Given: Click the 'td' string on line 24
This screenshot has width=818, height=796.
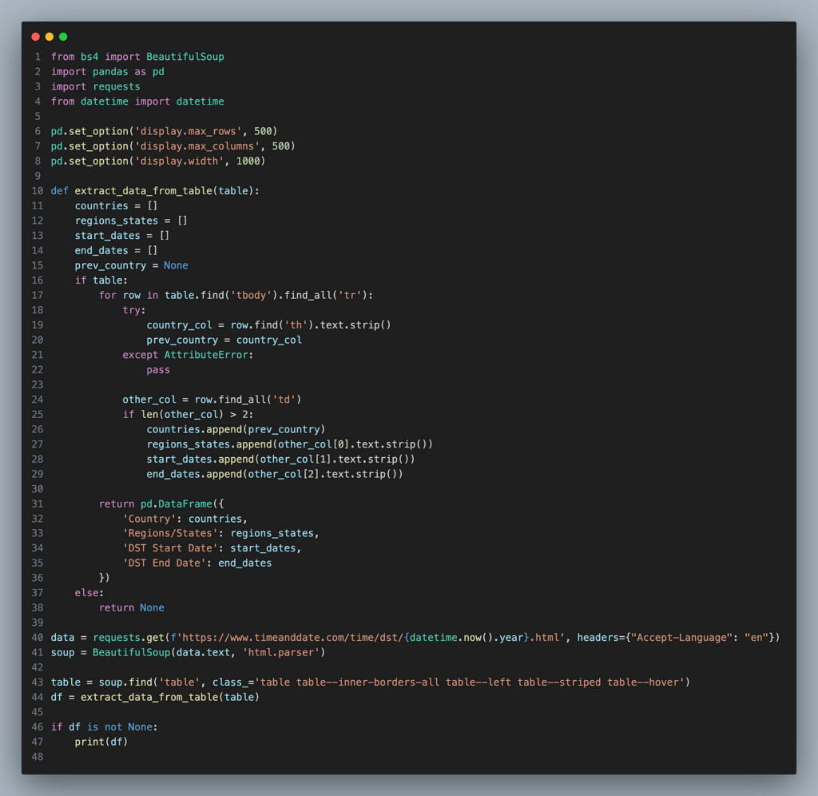Looking at the screenshot, I should (x=284, y=400).
